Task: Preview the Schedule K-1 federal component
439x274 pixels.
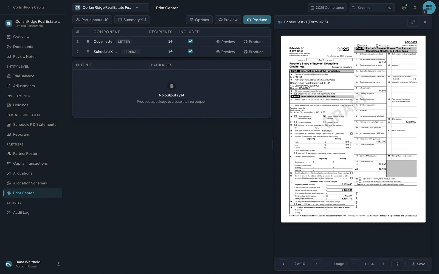Action: 226,52
